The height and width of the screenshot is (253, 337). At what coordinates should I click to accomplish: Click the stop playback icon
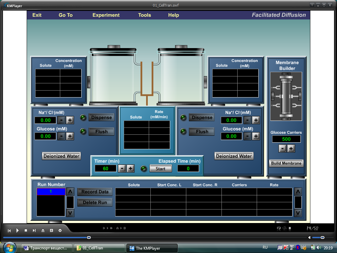26,231
